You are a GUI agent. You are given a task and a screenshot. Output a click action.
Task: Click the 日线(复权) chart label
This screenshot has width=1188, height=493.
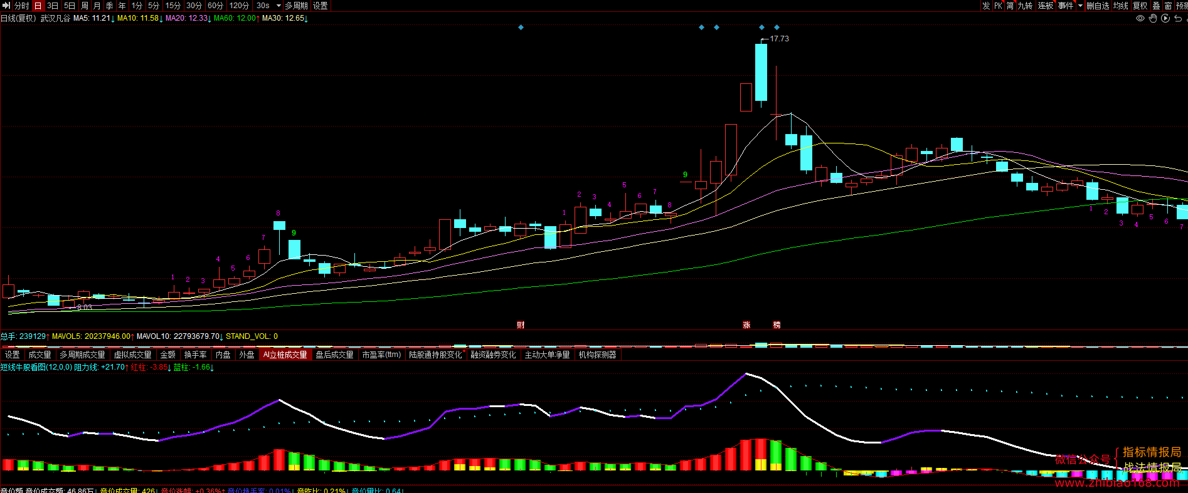click(x=18, y=18)
